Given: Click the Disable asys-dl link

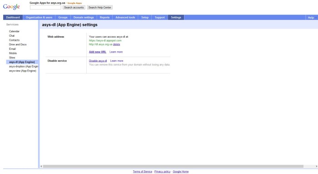Looking at the screenshot, I should 98,61.
